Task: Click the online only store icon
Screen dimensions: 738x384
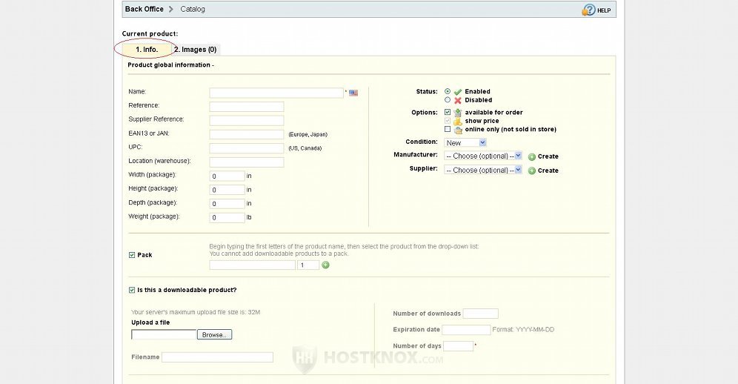Action: click(458, 129)
